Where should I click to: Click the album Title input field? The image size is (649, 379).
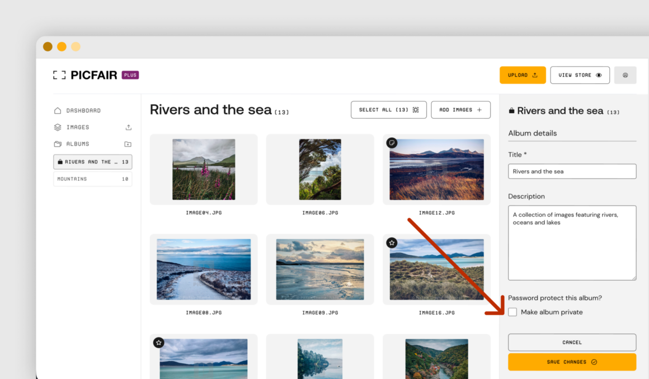571,171
